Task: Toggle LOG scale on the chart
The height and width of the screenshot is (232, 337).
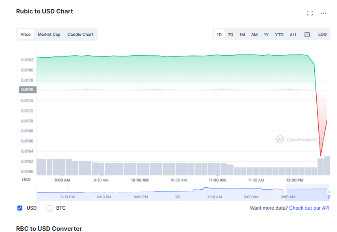Action: pyautogui.click(x=322, y=35)
